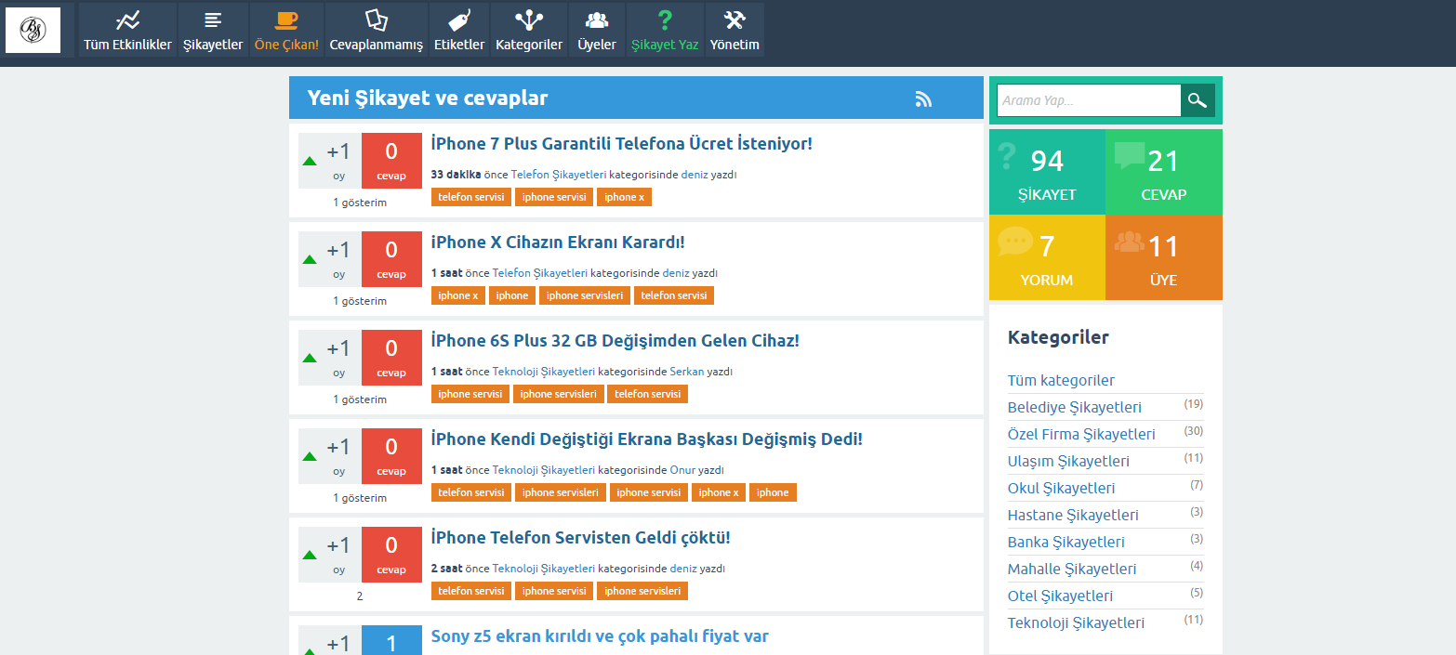Open post iPhone X Cihazın Ekranı Karardı

click(x=558, y=242)
